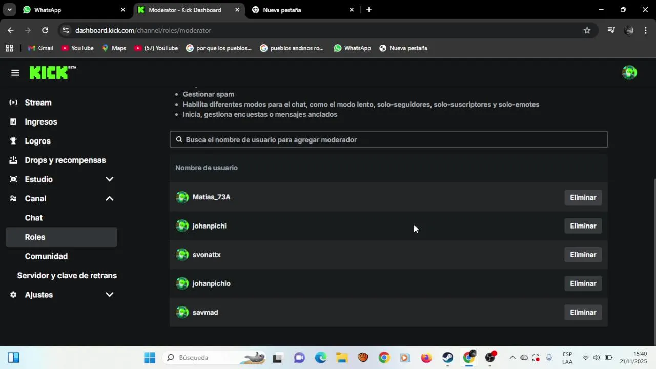
Task: Open Firefox from taskbar
Action: pos(426,357)
